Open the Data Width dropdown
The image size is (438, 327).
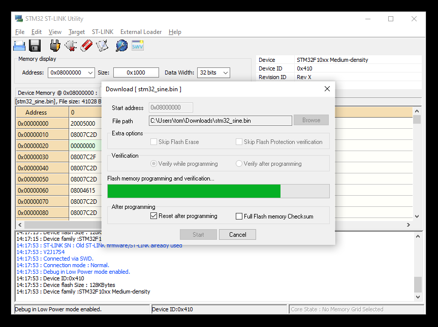click(226, 73)
